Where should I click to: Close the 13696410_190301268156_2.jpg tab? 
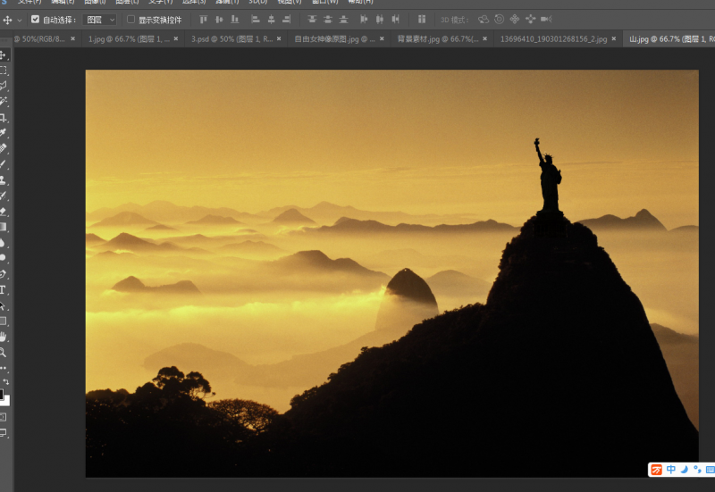[x=615, y=39]
